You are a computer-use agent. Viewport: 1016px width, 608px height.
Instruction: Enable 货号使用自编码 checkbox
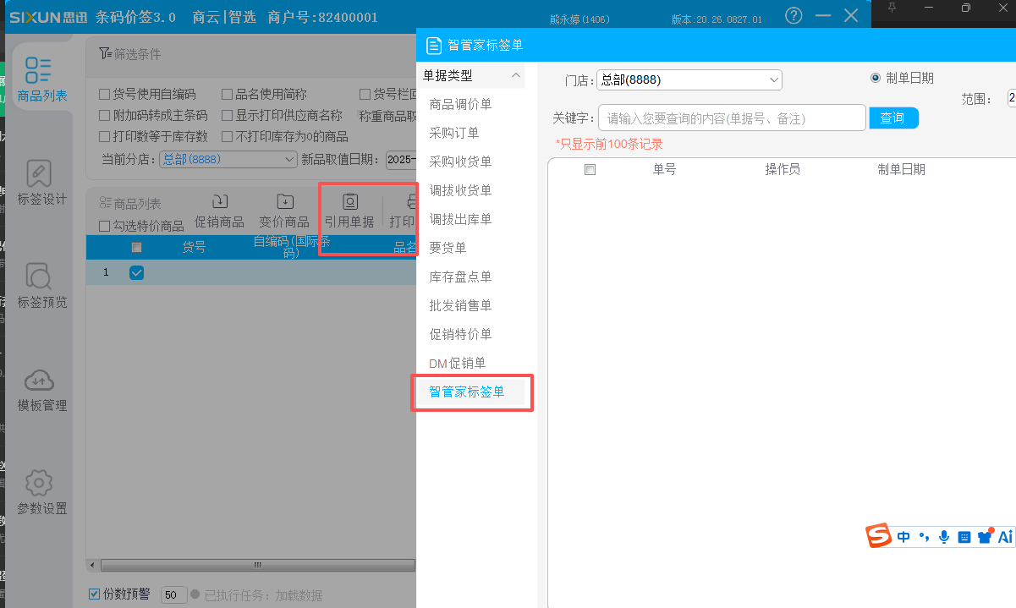(105, 95)
